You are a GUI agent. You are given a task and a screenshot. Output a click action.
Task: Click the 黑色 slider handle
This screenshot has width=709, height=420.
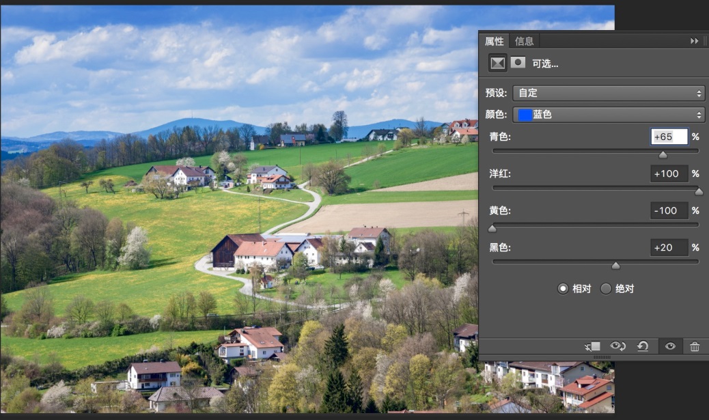[x=615, y=266]
